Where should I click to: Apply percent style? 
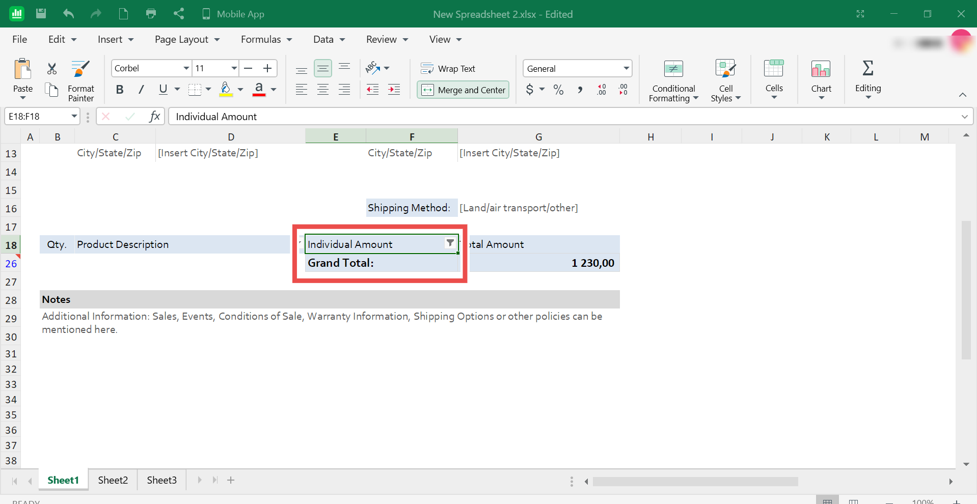pyautogui.click(x=559, y=90)
